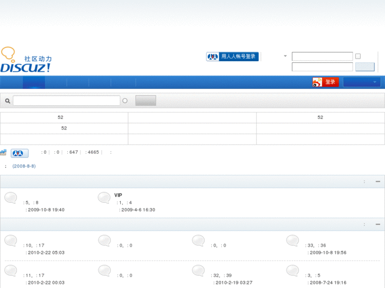Focus the forum search text box
The image size is (385, 288).
click(x=67, y=100)
